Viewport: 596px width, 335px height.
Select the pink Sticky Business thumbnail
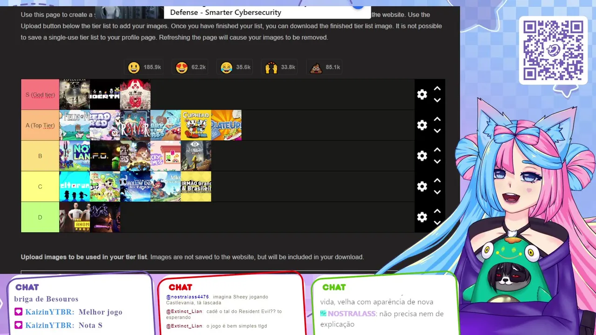[x=165, y=156]
